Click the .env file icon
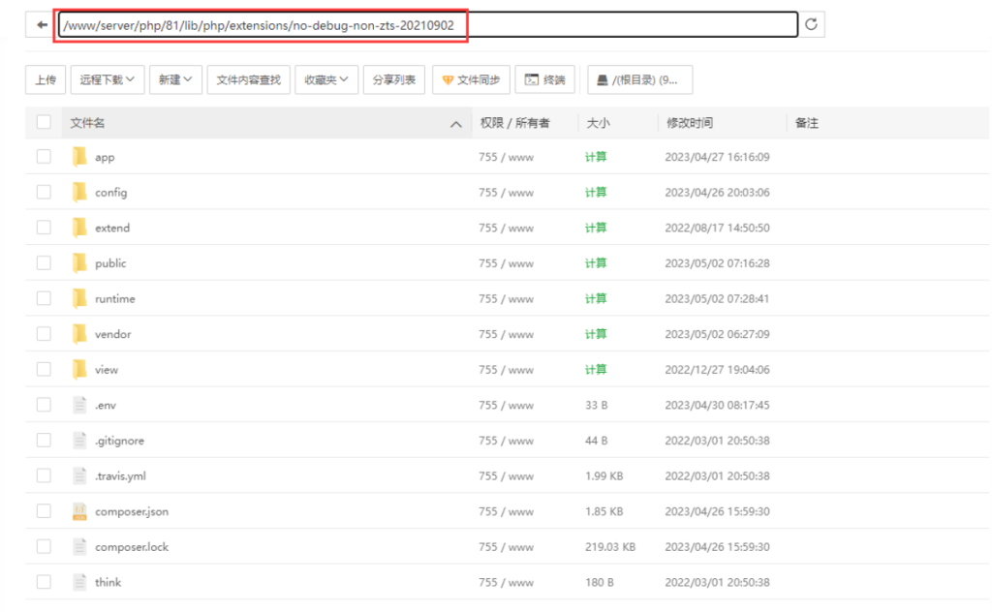This screenshot has width=992, height=612. [x=79, y=405]
